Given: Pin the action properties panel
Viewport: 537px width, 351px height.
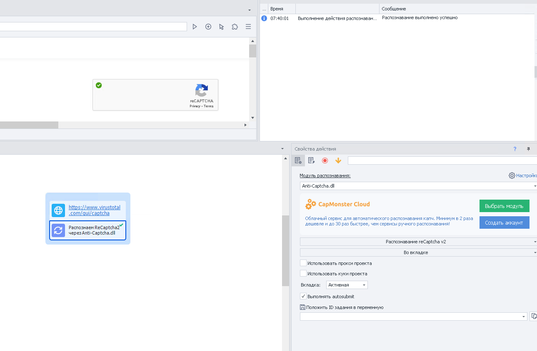Looking at the screenshot, I should (x=529, y=149).
